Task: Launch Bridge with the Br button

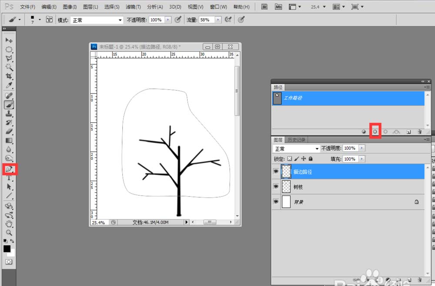Action: pyautogui.click(x=265, y=7)
